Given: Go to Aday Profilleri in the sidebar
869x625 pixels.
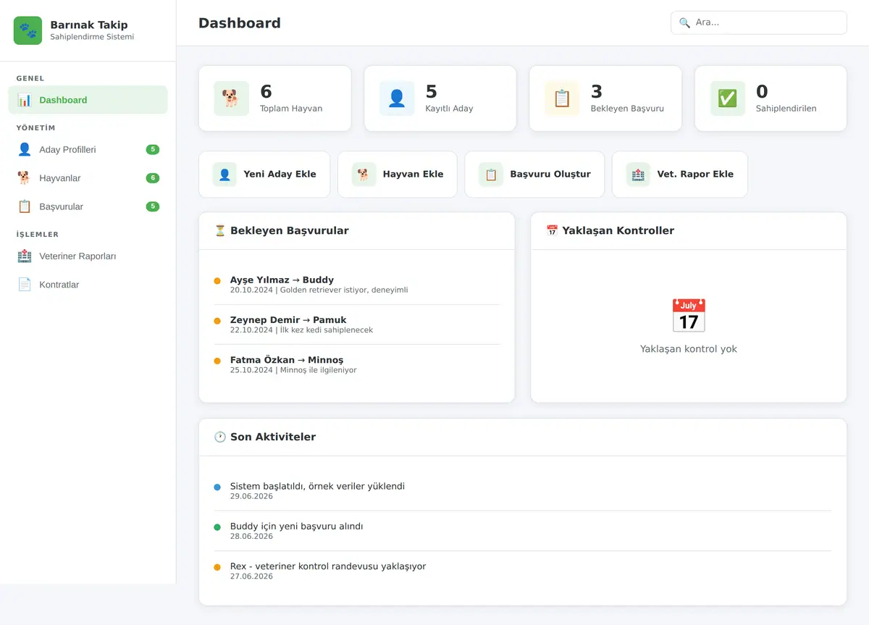Looking at the screenshot, I should click(x=88, y=150).
